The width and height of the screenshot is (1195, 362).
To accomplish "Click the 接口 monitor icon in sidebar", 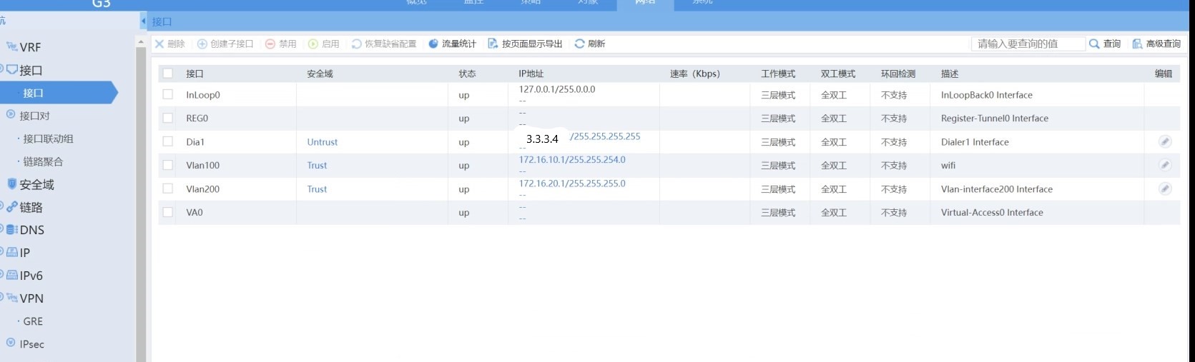I will pyautogui.click(x=12, y=70).
